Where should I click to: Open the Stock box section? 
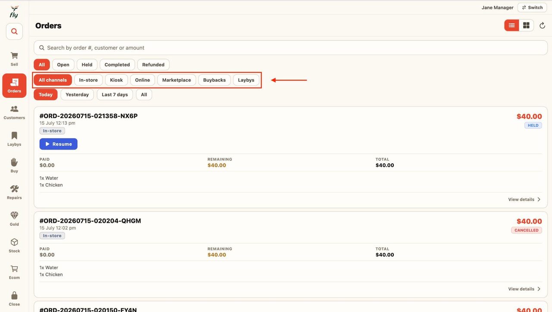pos(14,246)
